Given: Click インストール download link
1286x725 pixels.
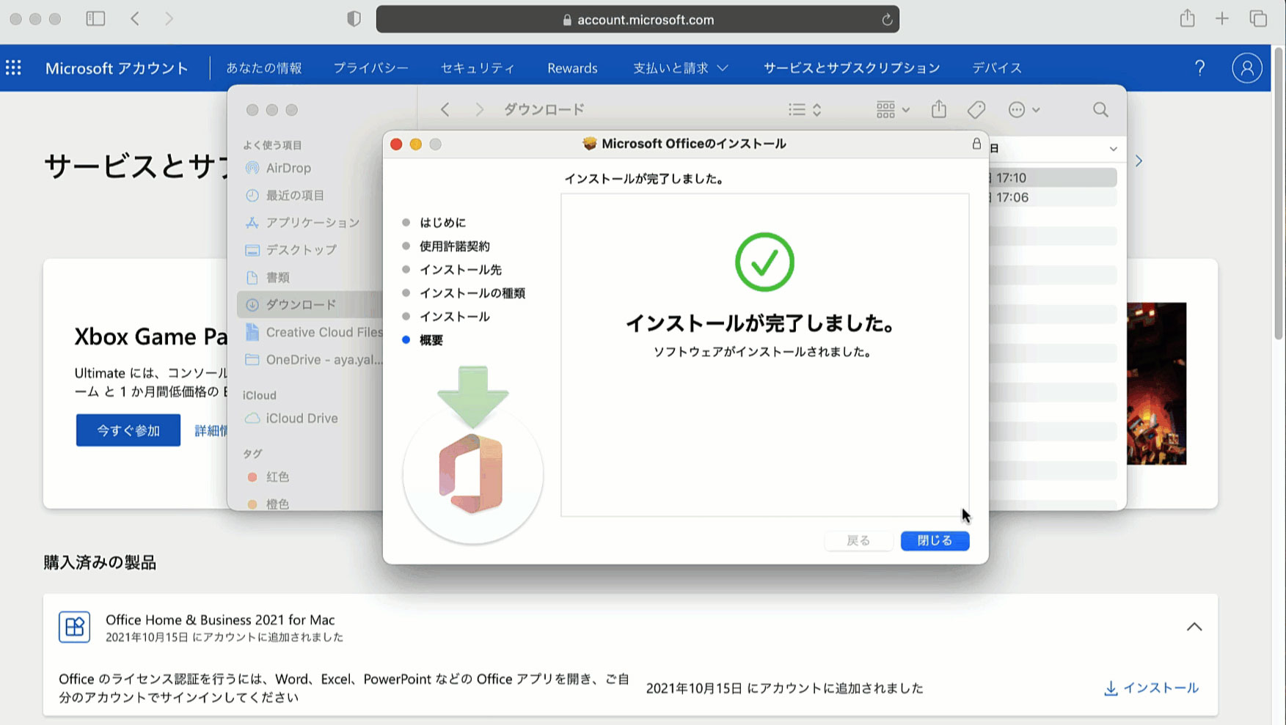Looking at the screenshot, I should (1151, 688).
